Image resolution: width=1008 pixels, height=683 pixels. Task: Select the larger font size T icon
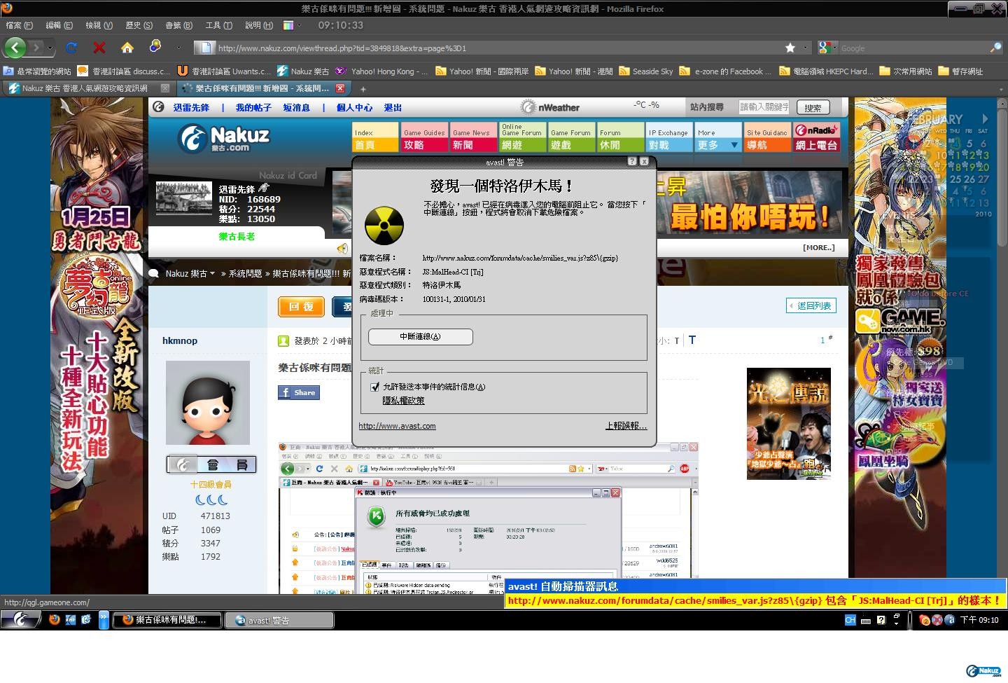692,340
